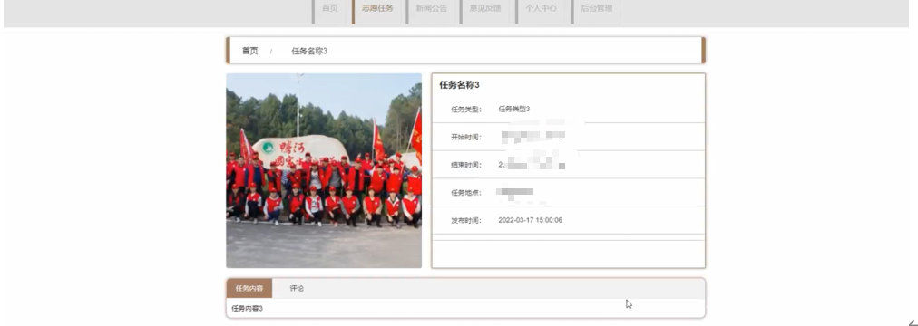Screen dimensions: 918x326
Task: Click the 首页 breadcrumb link
Action: [x=250, y=51]
